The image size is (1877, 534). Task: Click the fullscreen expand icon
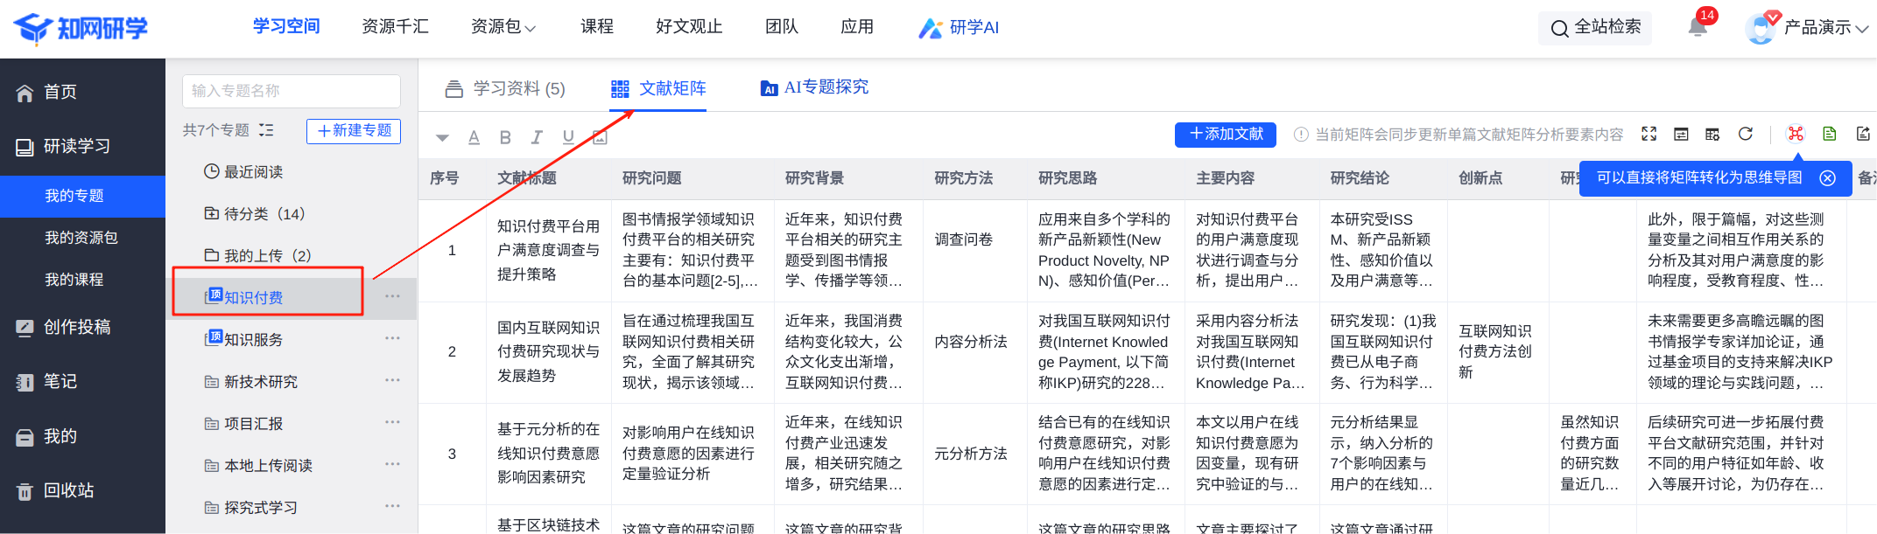(1649, 134)
